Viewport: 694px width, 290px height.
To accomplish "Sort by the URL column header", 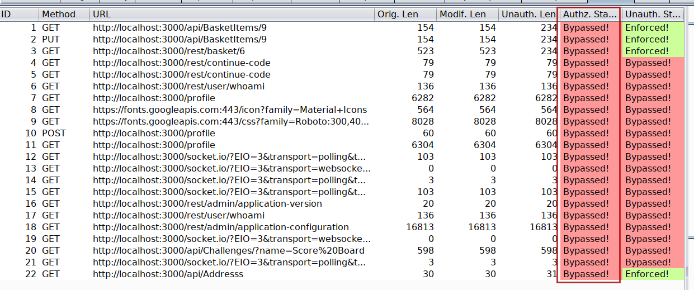I will pos(232,14).
